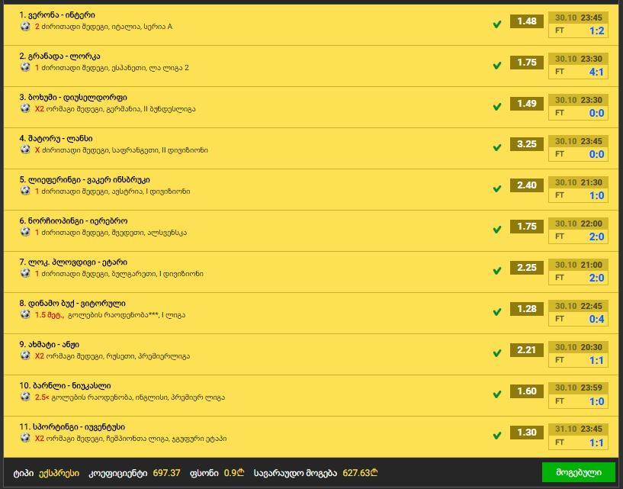Click the 1.28 odds box
The width and height of the screenshot is (623, 489).
click(x=526, y=309)
